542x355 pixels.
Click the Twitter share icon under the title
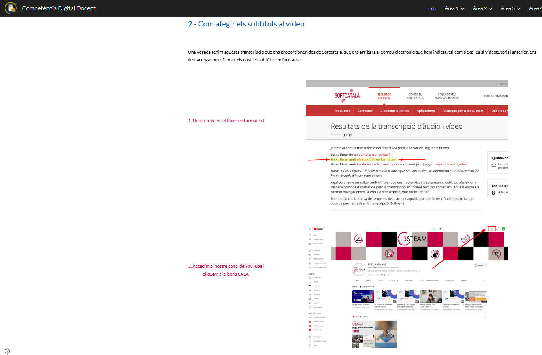tap(350, 135)
